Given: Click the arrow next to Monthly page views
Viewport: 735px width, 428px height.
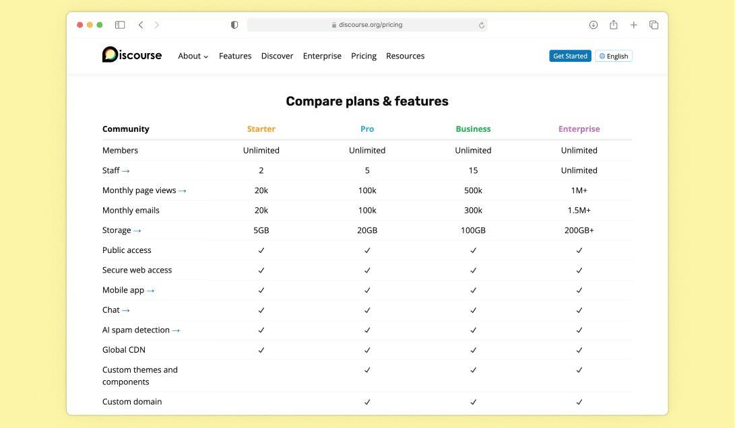Looking at the screenshot, I should [183, 190].
